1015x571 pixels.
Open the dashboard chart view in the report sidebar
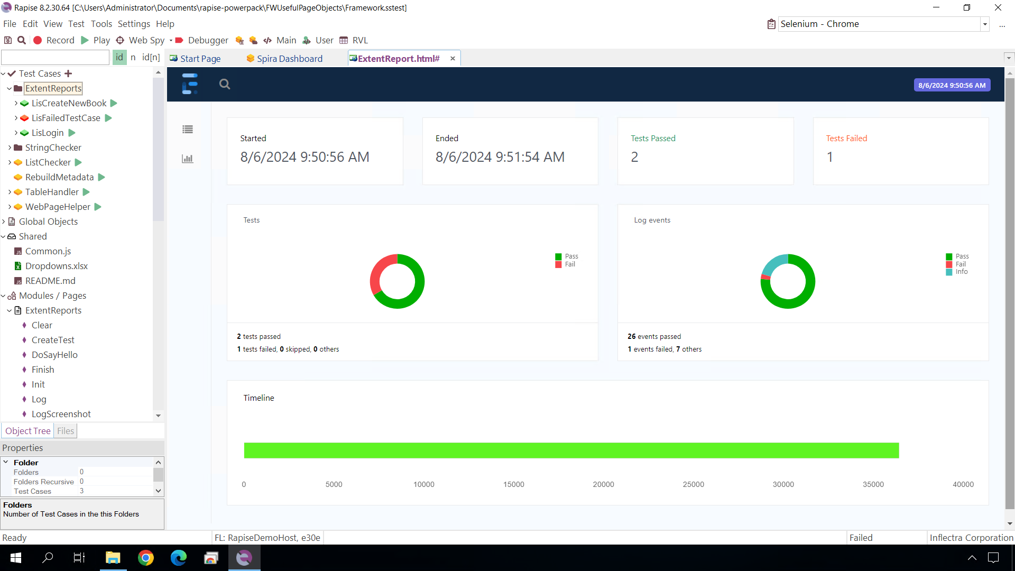tap(187, 159)
